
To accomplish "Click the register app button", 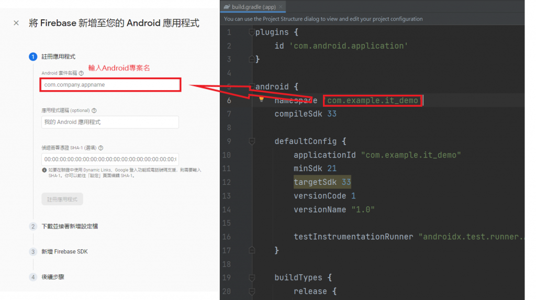I will click(x=62, y=199).
